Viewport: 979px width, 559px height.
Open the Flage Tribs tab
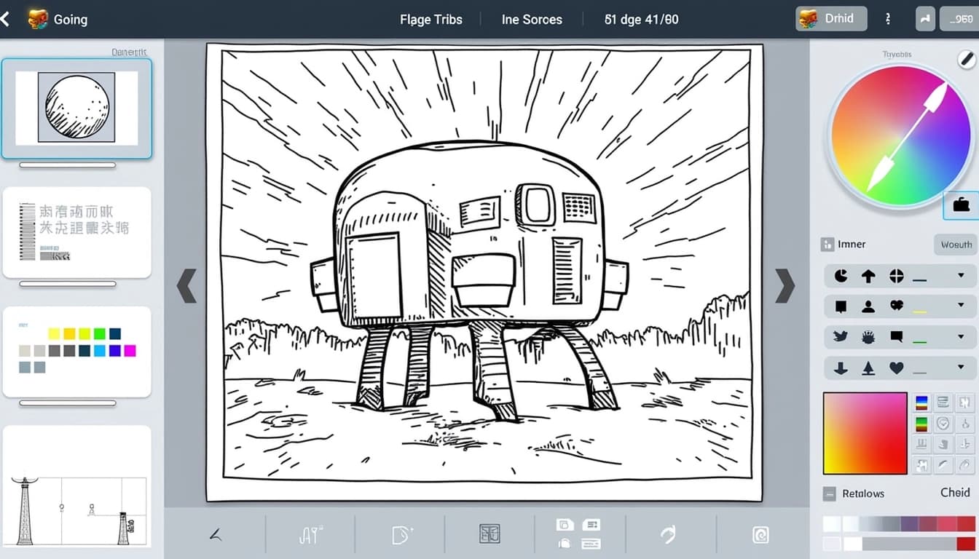click(x=431, y=20)
